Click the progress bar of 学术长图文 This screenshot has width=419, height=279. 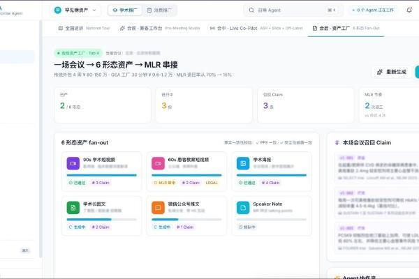(102, 220)
